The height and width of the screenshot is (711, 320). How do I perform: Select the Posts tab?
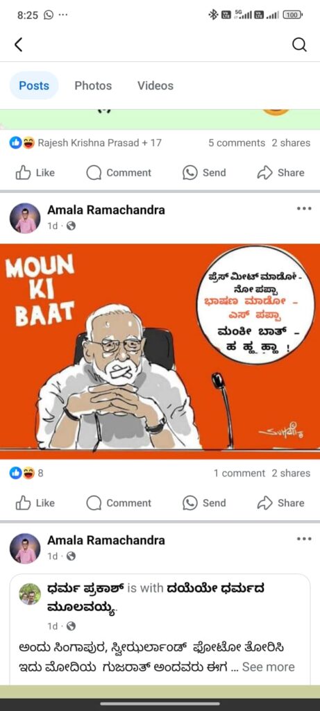click(34, 85)
